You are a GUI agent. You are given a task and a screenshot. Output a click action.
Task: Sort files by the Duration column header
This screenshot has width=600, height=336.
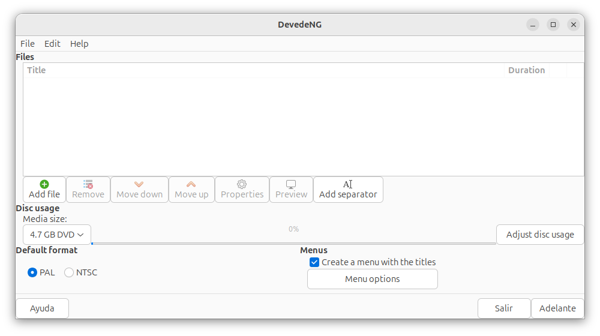point(526,70)
